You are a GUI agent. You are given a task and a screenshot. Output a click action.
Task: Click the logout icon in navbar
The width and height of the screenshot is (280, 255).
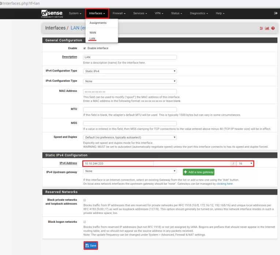276,13
